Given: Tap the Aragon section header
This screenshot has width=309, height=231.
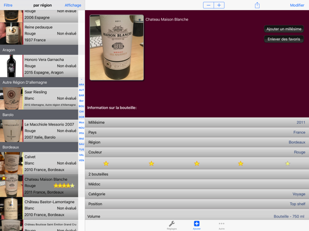Looking at the screenshot, I should click(x=39, y=50).
